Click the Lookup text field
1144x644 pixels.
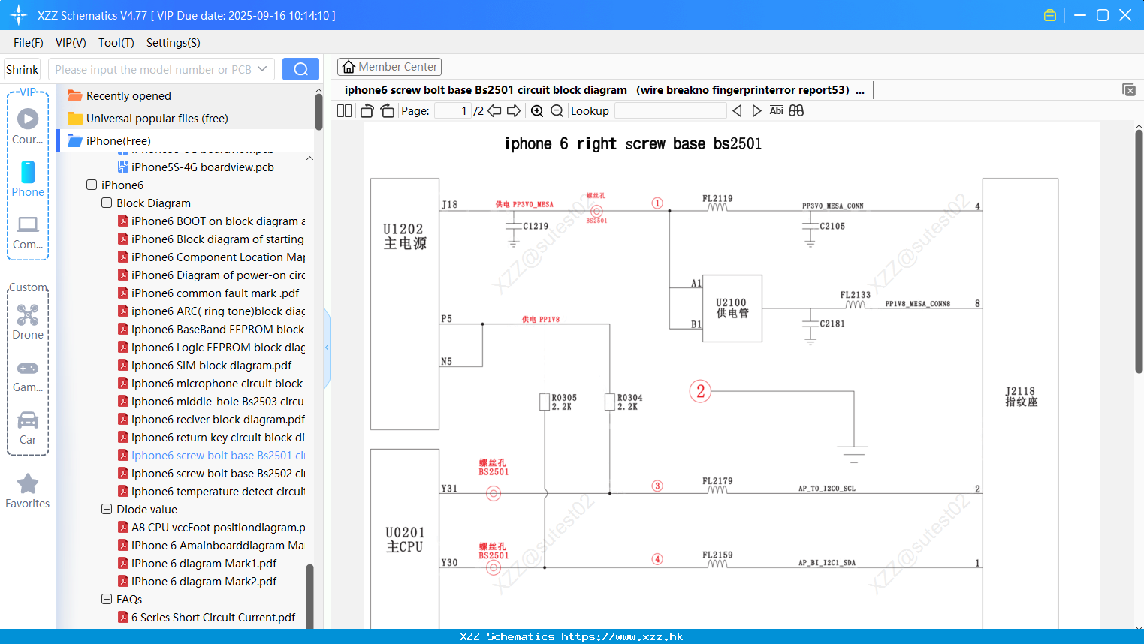point(670,110)
